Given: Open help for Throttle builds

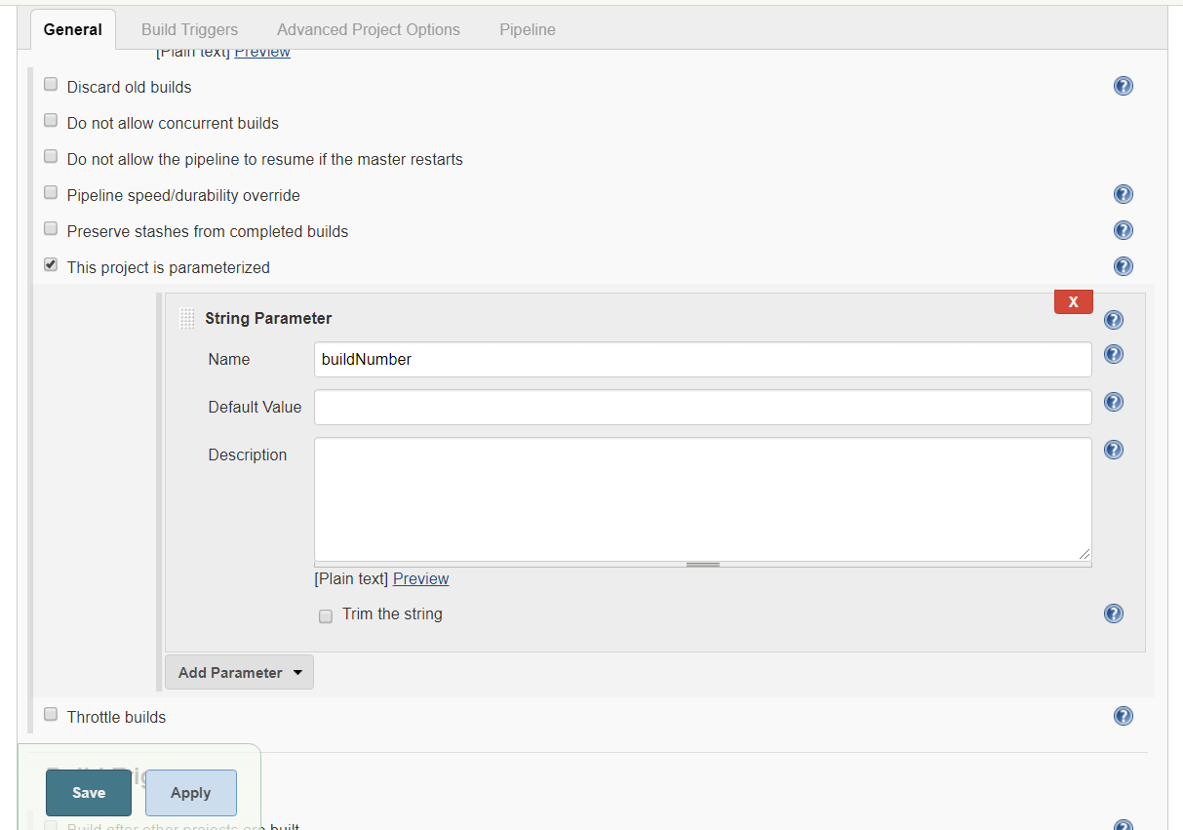Looking at the screenshot, I should pos(1123,716).
